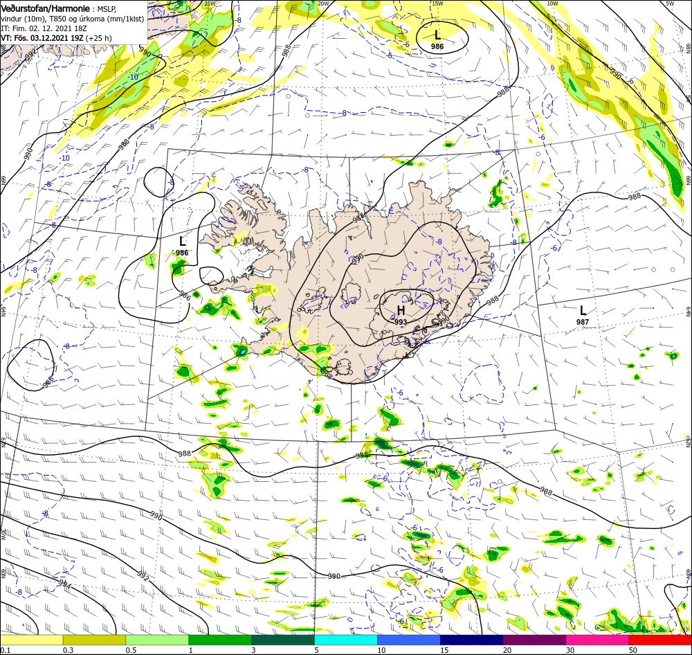
Task: Click the 5W longitude label
Action: 671,3
